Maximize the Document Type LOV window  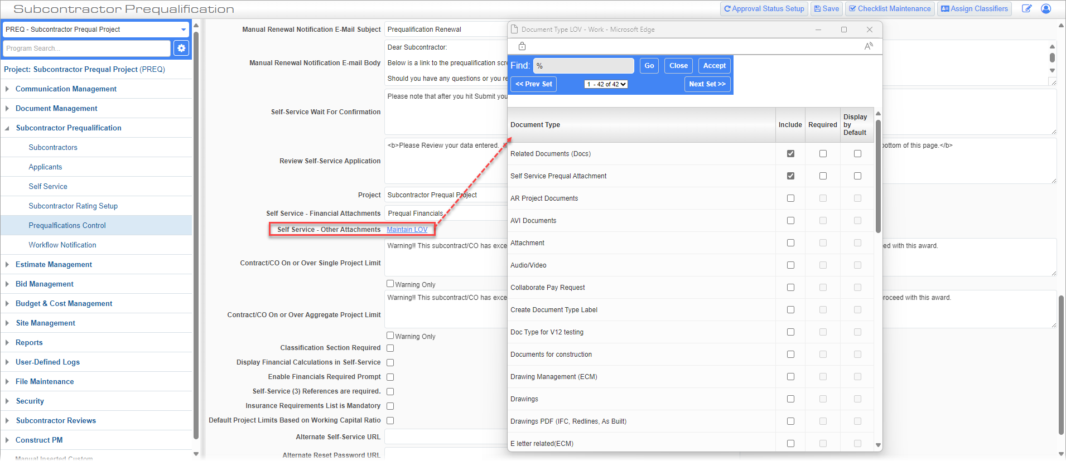[x=843, y=30]
